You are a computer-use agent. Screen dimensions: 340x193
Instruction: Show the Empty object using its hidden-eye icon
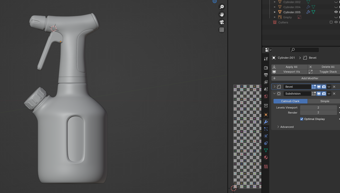(x=336, y=17)
